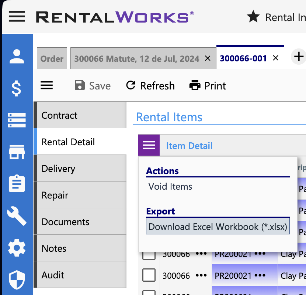Viewport: 306px width, 295px height.
Task: Open the ellipsis next to PR200021 in the last full row
Action: [x=260, y=275]
